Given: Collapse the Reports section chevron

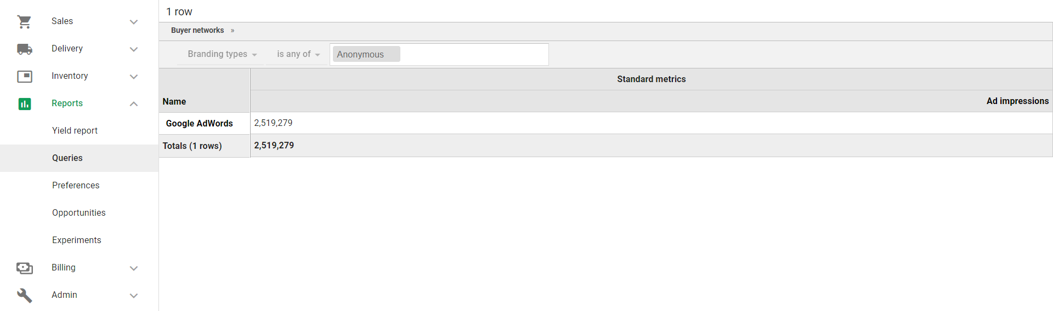Looking at the screenshot, I should click(x=134, y=103).
